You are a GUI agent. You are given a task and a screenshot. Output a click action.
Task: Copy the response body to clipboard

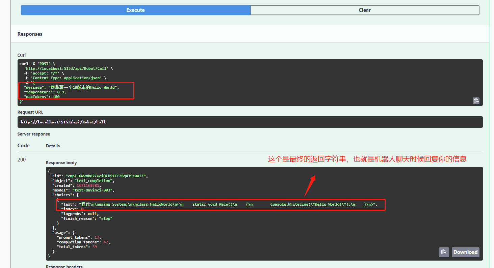(444, 252)
